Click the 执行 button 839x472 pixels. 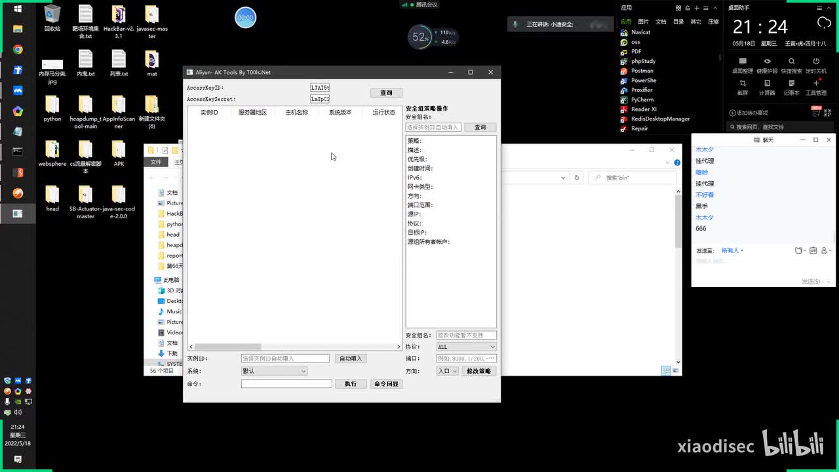tap(351, 383)
